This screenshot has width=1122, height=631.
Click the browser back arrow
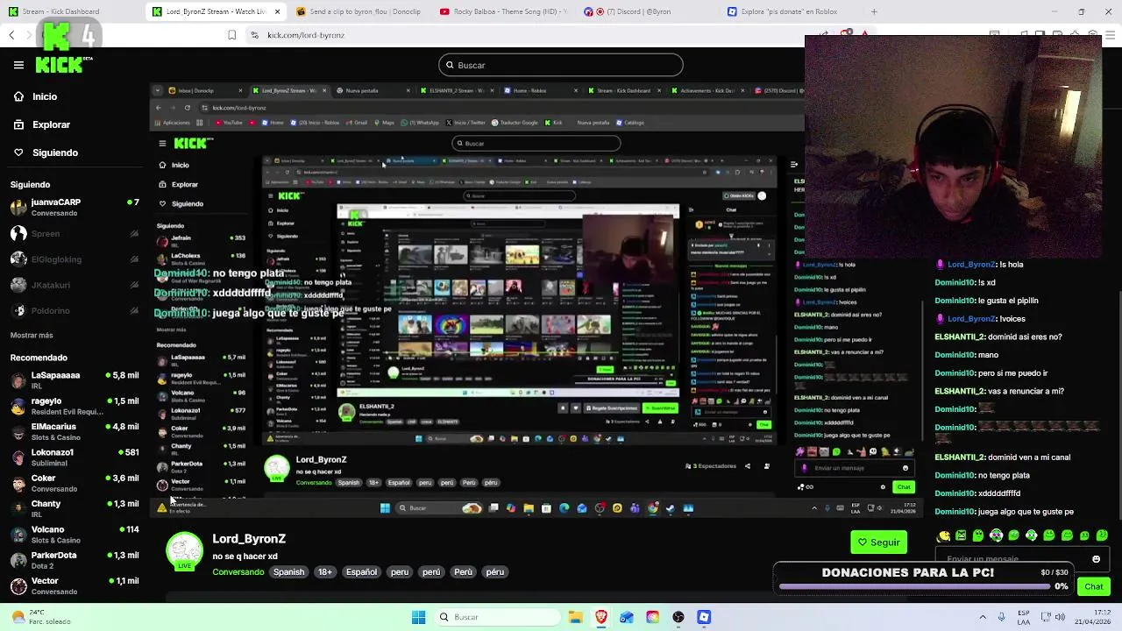11,35
